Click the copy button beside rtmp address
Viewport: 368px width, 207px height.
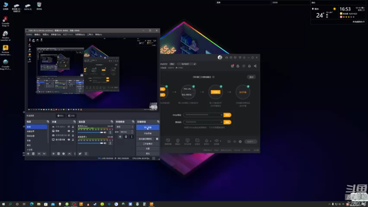click(227, 115)
